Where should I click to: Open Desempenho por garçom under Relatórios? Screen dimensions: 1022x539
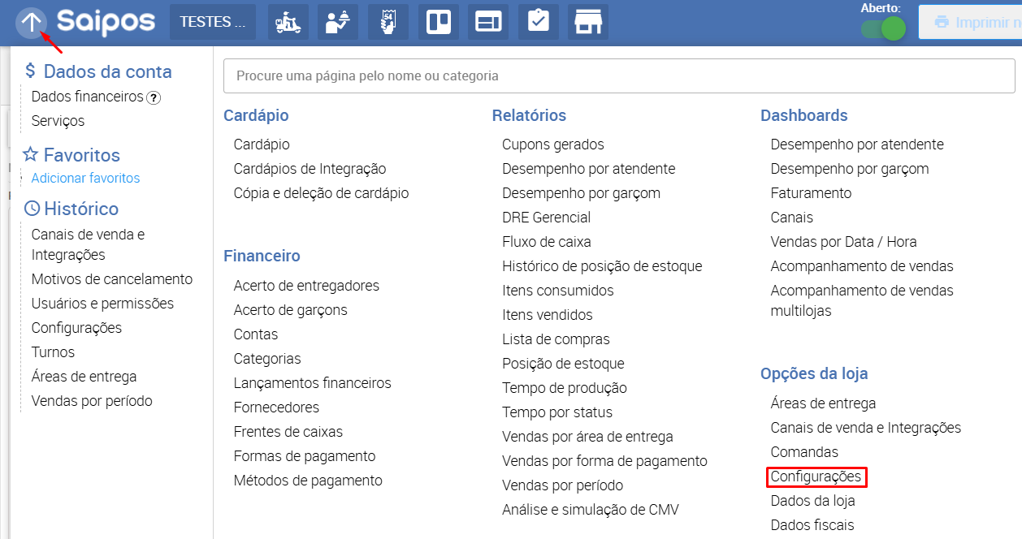(x=581, y=193)
